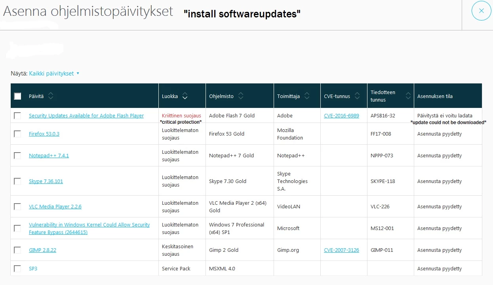The image size is (493, 285).
Task: Check the Firefox 53.0.3 row
Action: pyautogui.click(x=17, y=134)
